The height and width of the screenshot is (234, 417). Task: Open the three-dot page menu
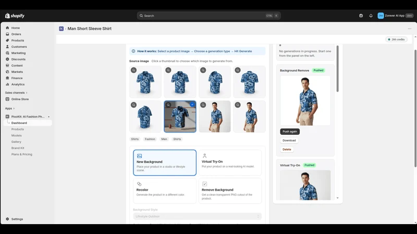410,29
